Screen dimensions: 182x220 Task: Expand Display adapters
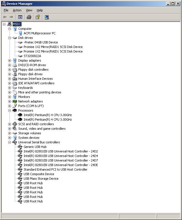click(9, 61)
